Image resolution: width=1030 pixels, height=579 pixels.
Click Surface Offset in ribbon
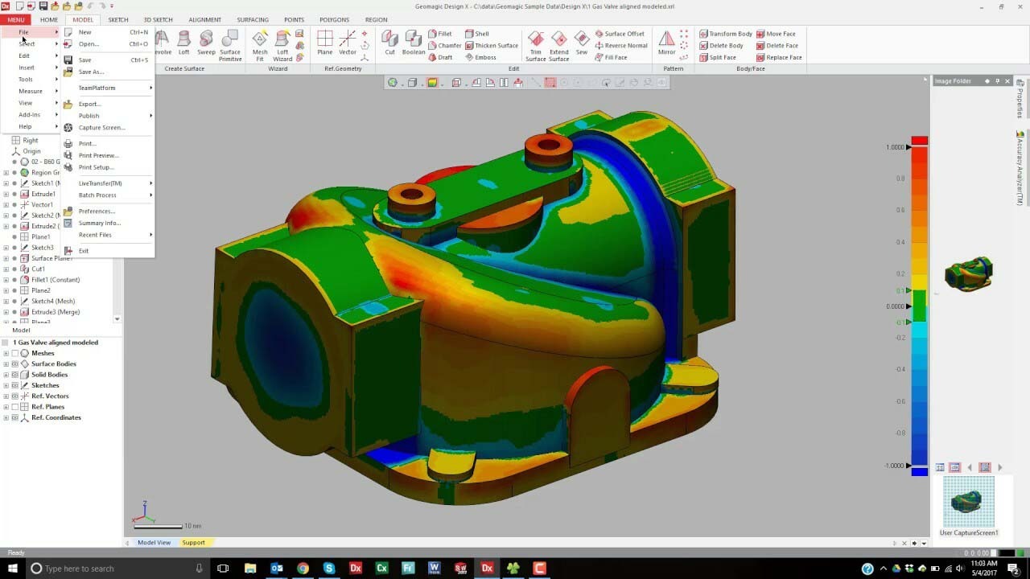[x=620, y=34]
